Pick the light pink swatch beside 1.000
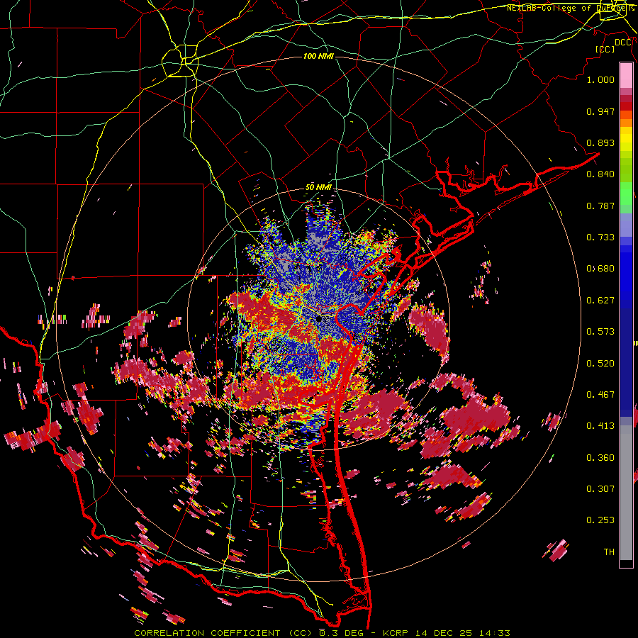 (x=626, y=76)
